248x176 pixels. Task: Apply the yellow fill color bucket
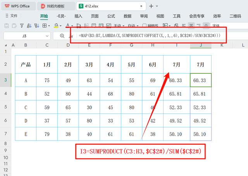(x=56, y=26)
